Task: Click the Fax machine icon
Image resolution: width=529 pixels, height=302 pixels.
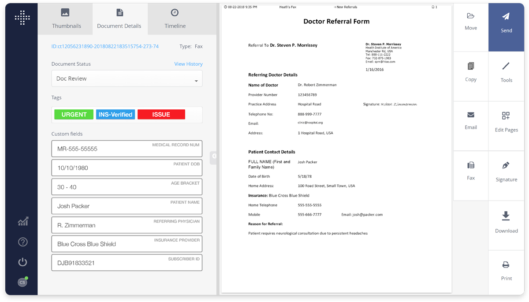Action: [x=470, y=166]
